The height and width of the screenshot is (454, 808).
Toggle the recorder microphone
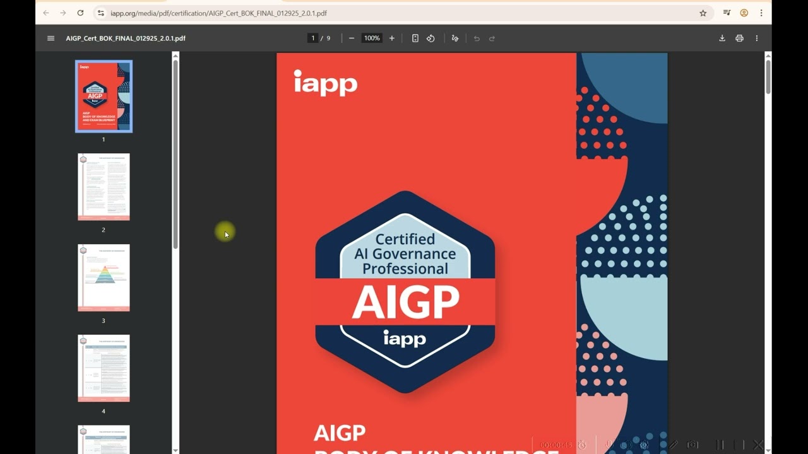click(610, 445)
